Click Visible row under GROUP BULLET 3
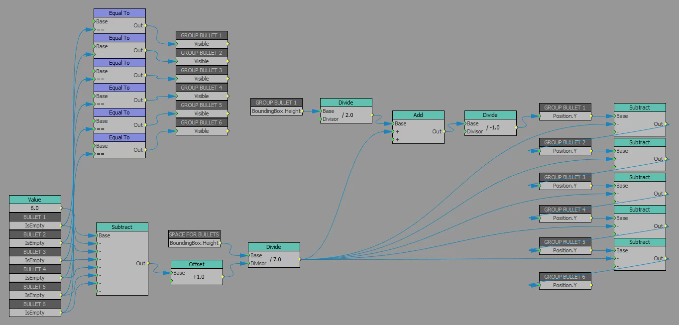679x325 pixels. pos(202,79)
